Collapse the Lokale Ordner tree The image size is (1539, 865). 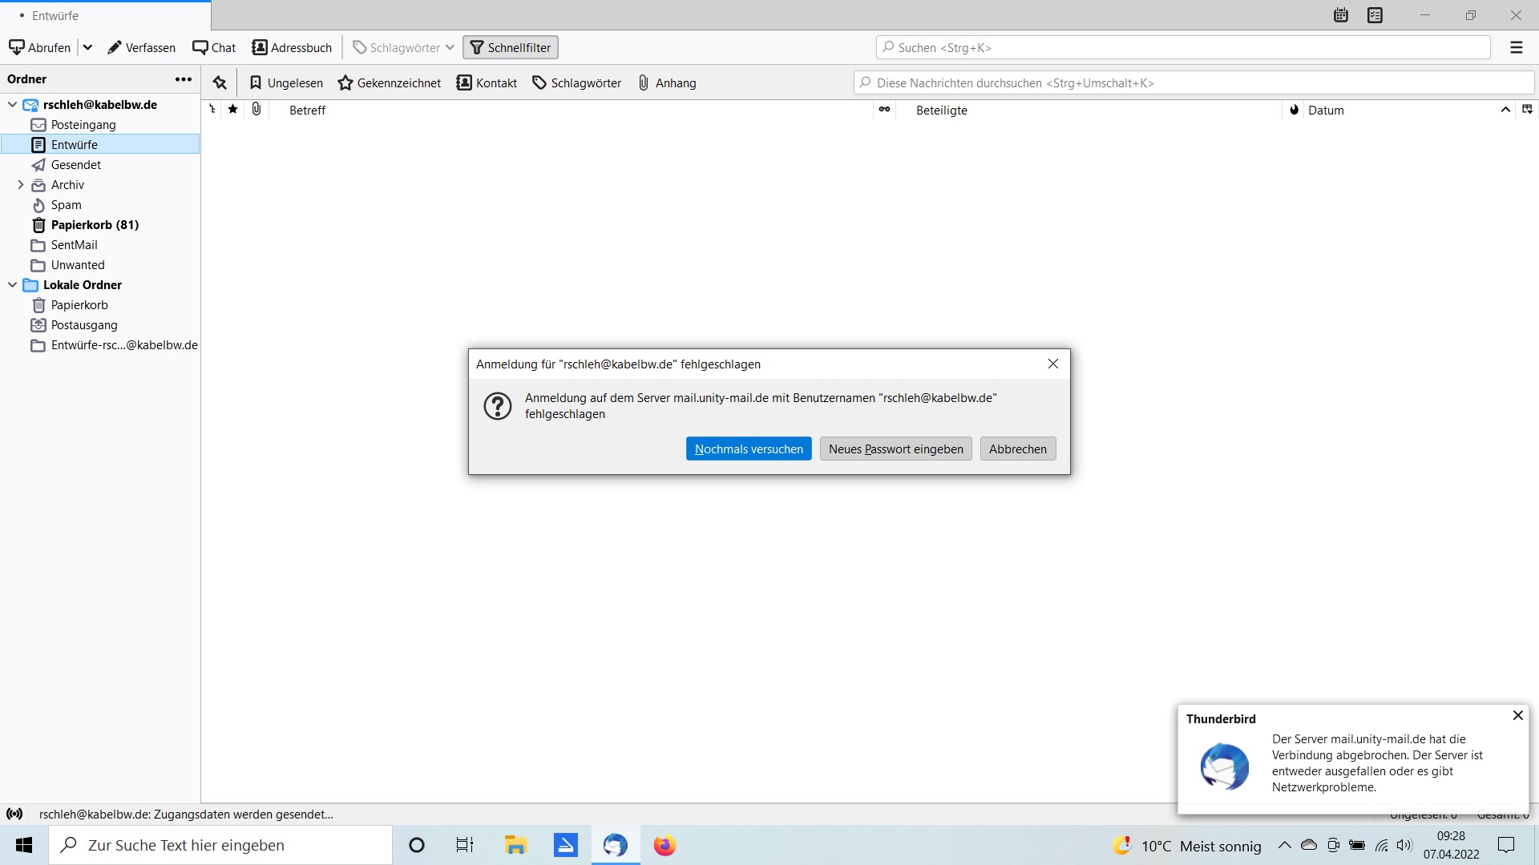(x=13, y=285)
